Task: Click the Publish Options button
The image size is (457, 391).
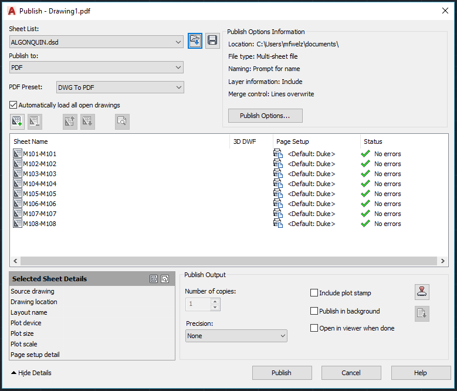Action: [x=265, y=116]
